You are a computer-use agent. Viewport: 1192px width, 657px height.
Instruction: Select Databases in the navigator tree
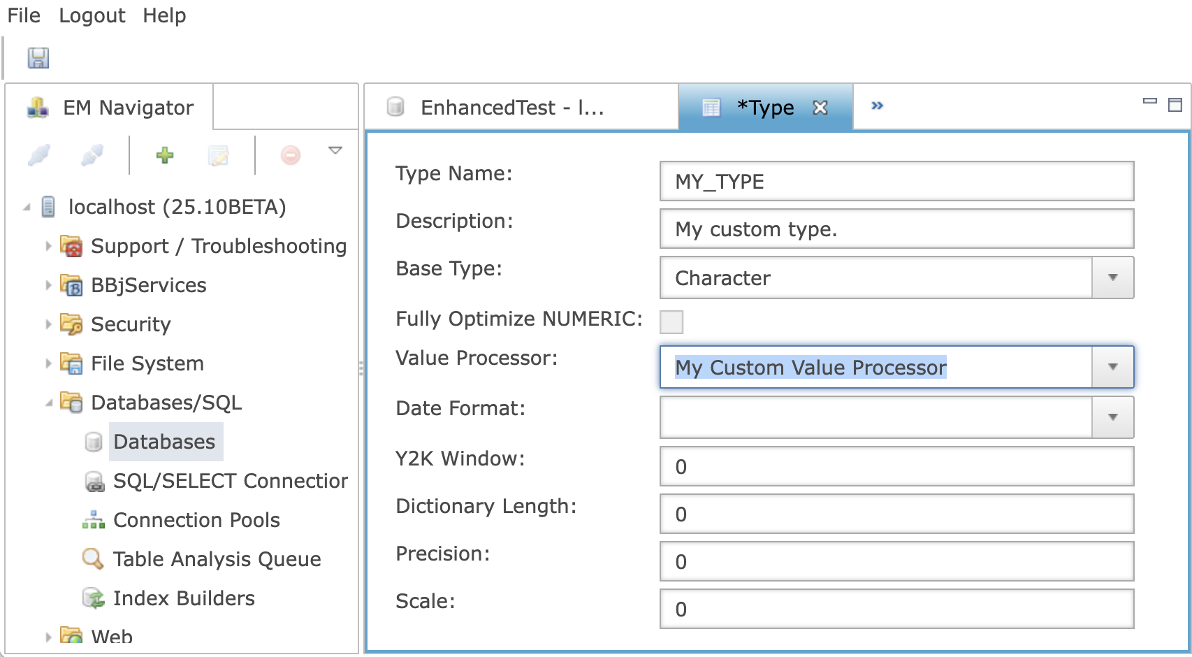164,442
